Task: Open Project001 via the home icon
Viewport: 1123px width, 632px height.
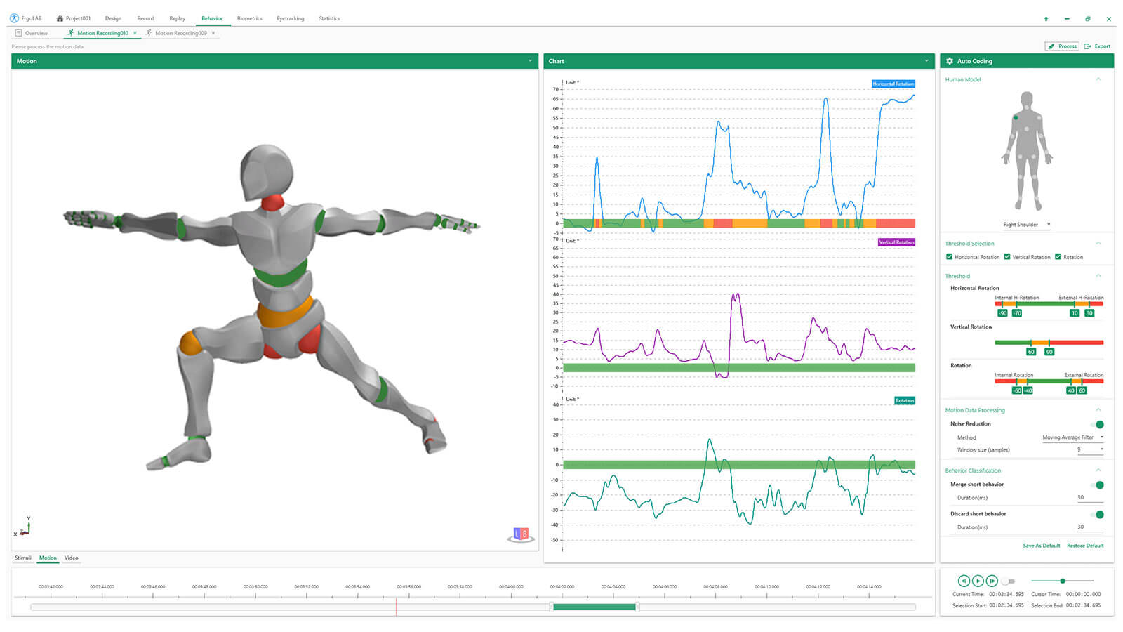Action: (60, 18)
